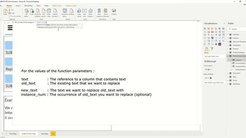Insert a Text box from the ribbon
This screenshot has width=246, height=138.
(x=85, y=13)
